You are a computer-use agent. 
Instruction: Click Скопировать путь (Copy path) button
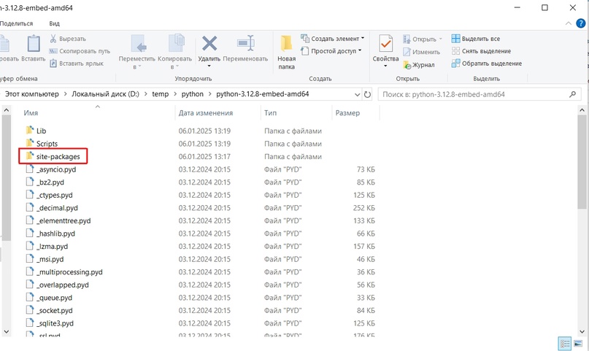point(80,51)
